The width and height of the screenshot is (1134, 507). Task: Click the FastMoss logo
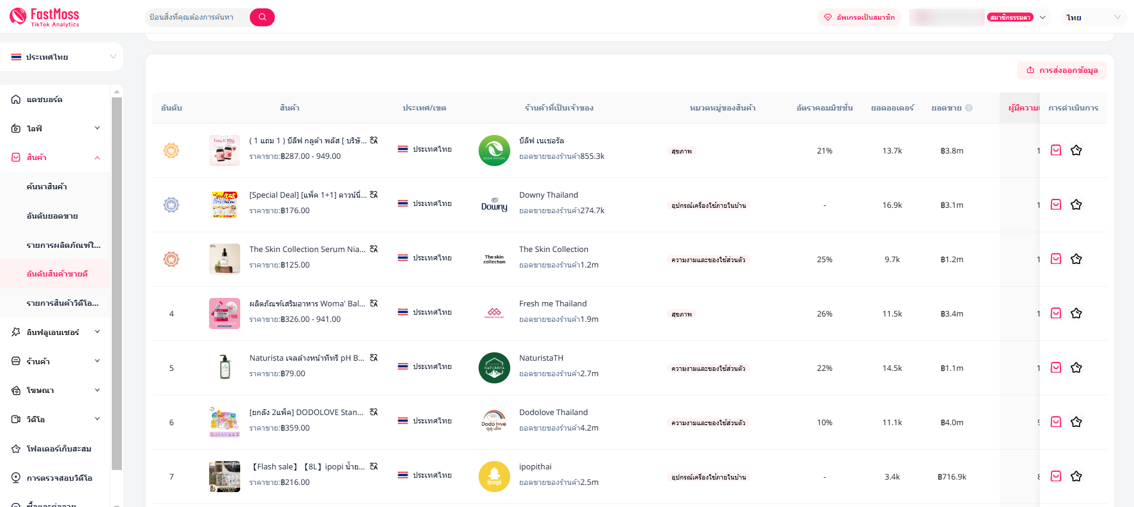[x=45, y=17]
